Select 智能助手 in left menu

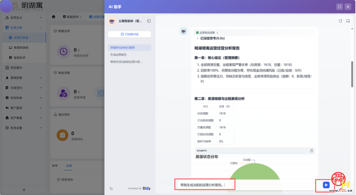pos(24,58)
